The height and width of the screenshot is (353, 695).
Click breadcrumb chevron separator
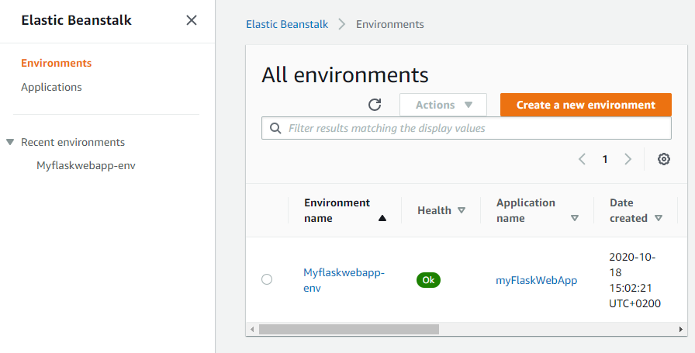[342, 24]
